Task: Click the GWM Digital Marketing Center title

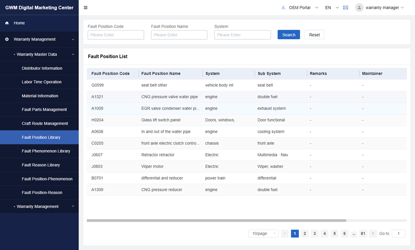Action: coord(39,8)
